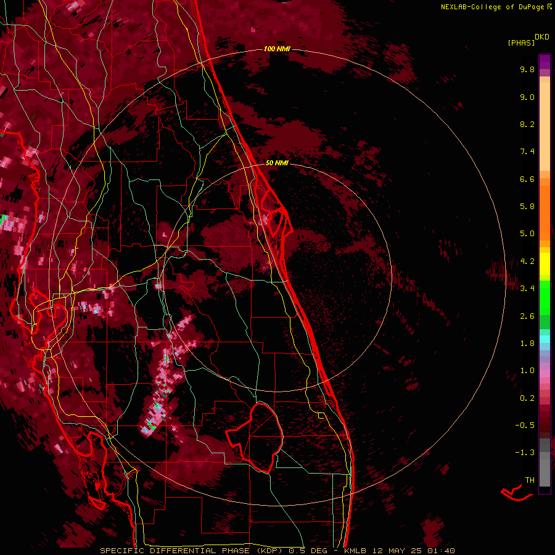
Task: Click the 3.4 scale value label
Action: (x=527, y=289)
